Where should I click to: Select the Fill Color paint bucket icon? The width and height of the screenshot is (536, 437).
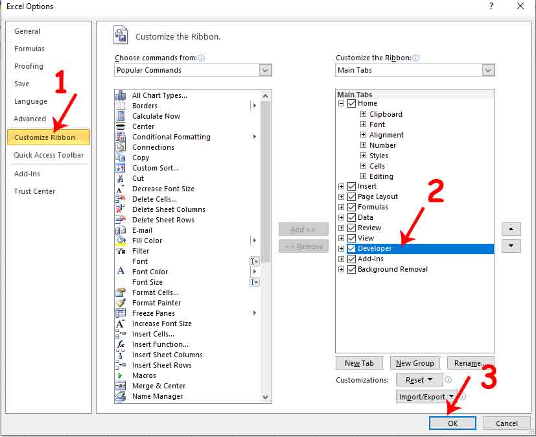[x=121, y=241]
